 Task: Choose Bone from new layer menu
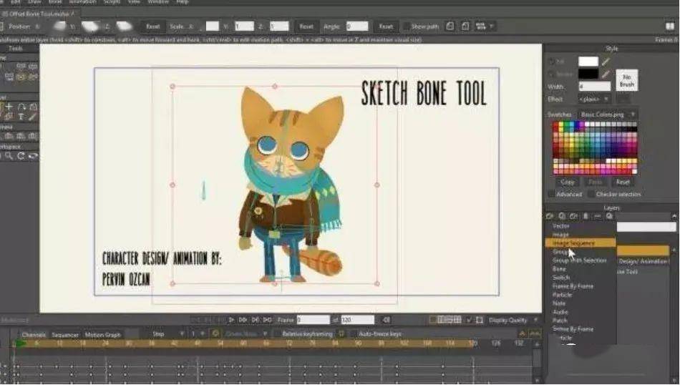tap(559, 269)
